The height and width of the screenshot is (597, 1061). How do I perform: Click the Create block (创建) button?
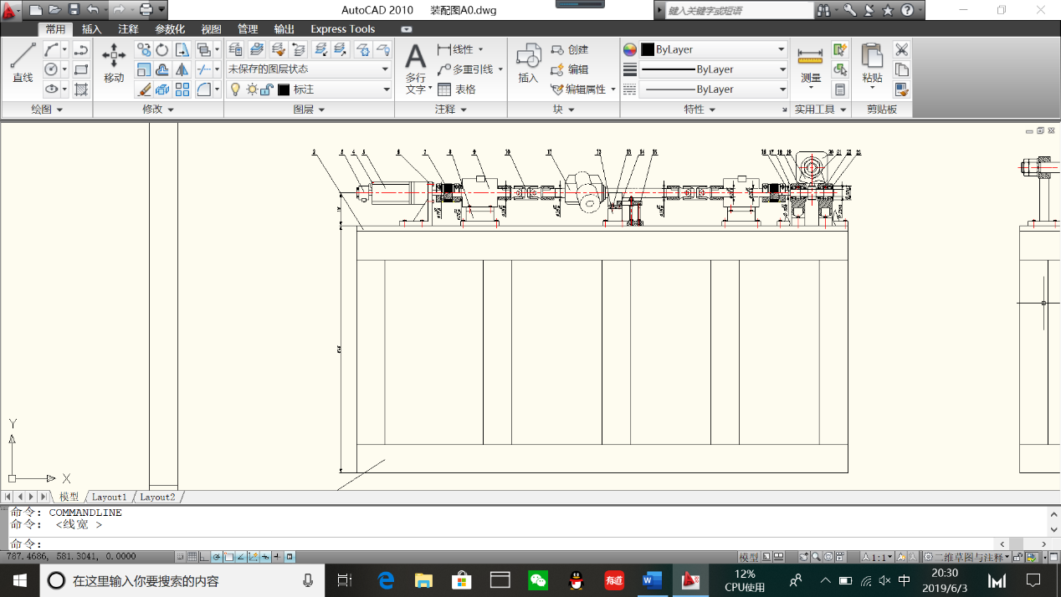[570, 49]
